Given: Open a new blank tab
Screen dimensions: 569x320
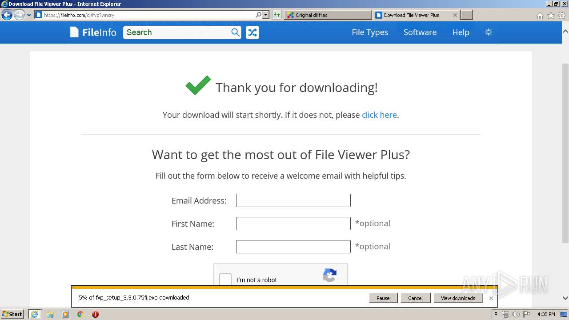Looking at the screenshot, I should tap(466, 15).
